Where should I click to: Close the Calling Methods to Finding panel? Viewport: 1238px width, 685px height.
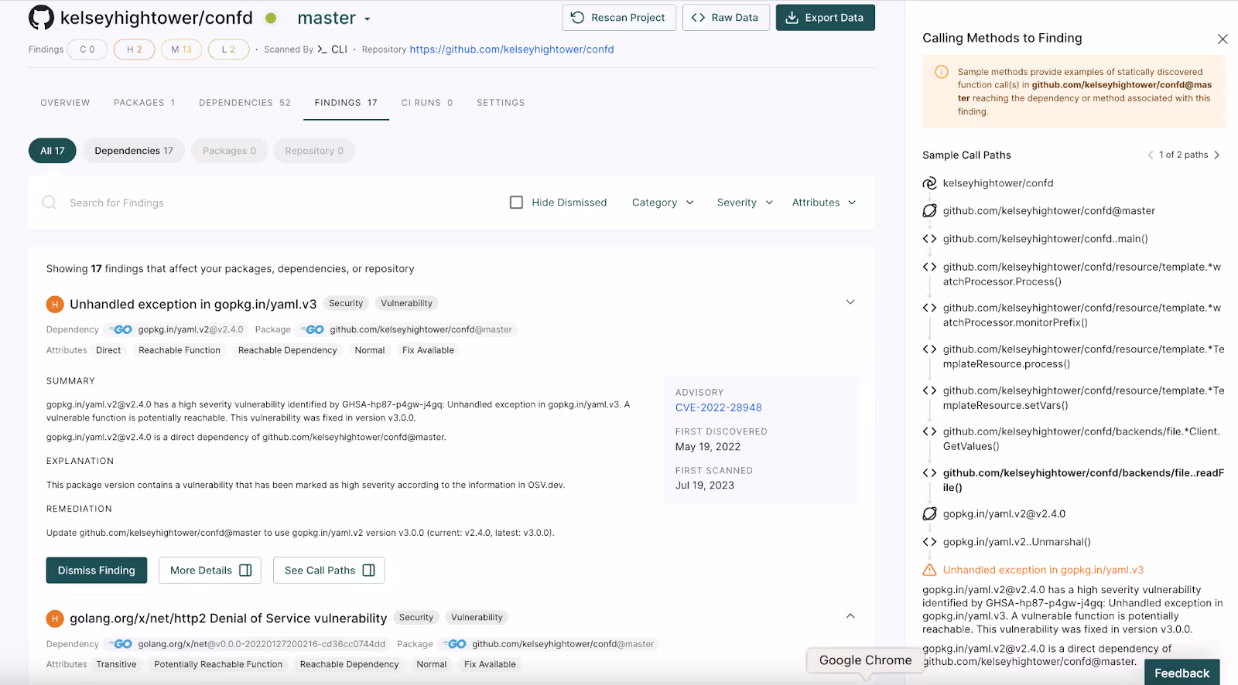tap(1223, 39)
